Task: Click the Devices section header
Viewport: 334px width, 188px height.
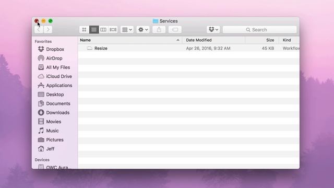Action: tap(42, 160)
